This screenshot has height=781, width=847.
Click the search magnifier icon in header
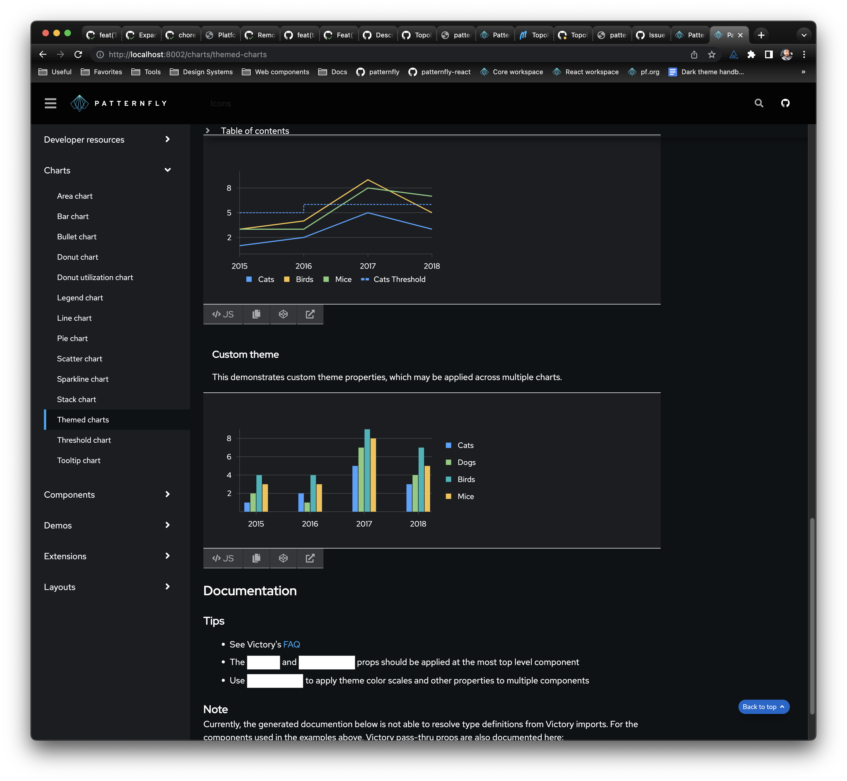(x=759, y=103)
